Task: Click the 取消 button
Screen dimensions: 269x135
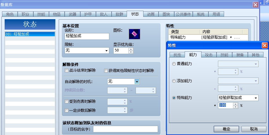Action: [x=254, y=129]
